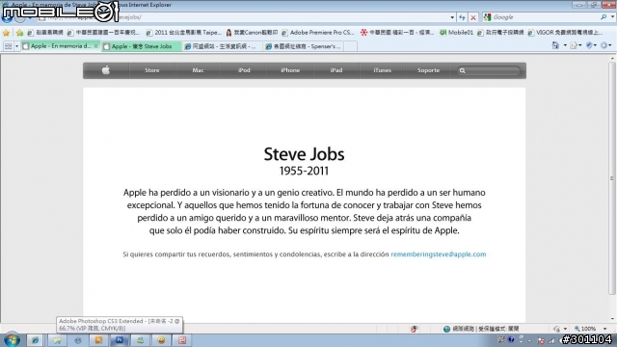
Task: Click the vertical page scrollbar
Action: [x=612, y=178]
